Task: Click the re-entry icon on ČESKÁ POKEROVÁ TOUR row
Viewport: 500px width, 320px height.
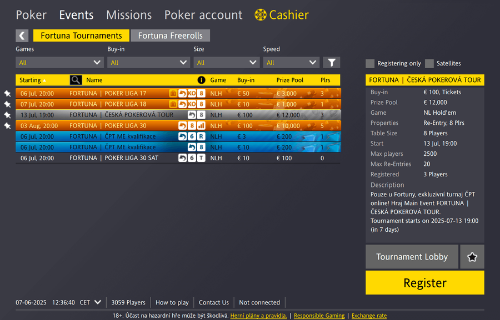Action: [192, 115]
